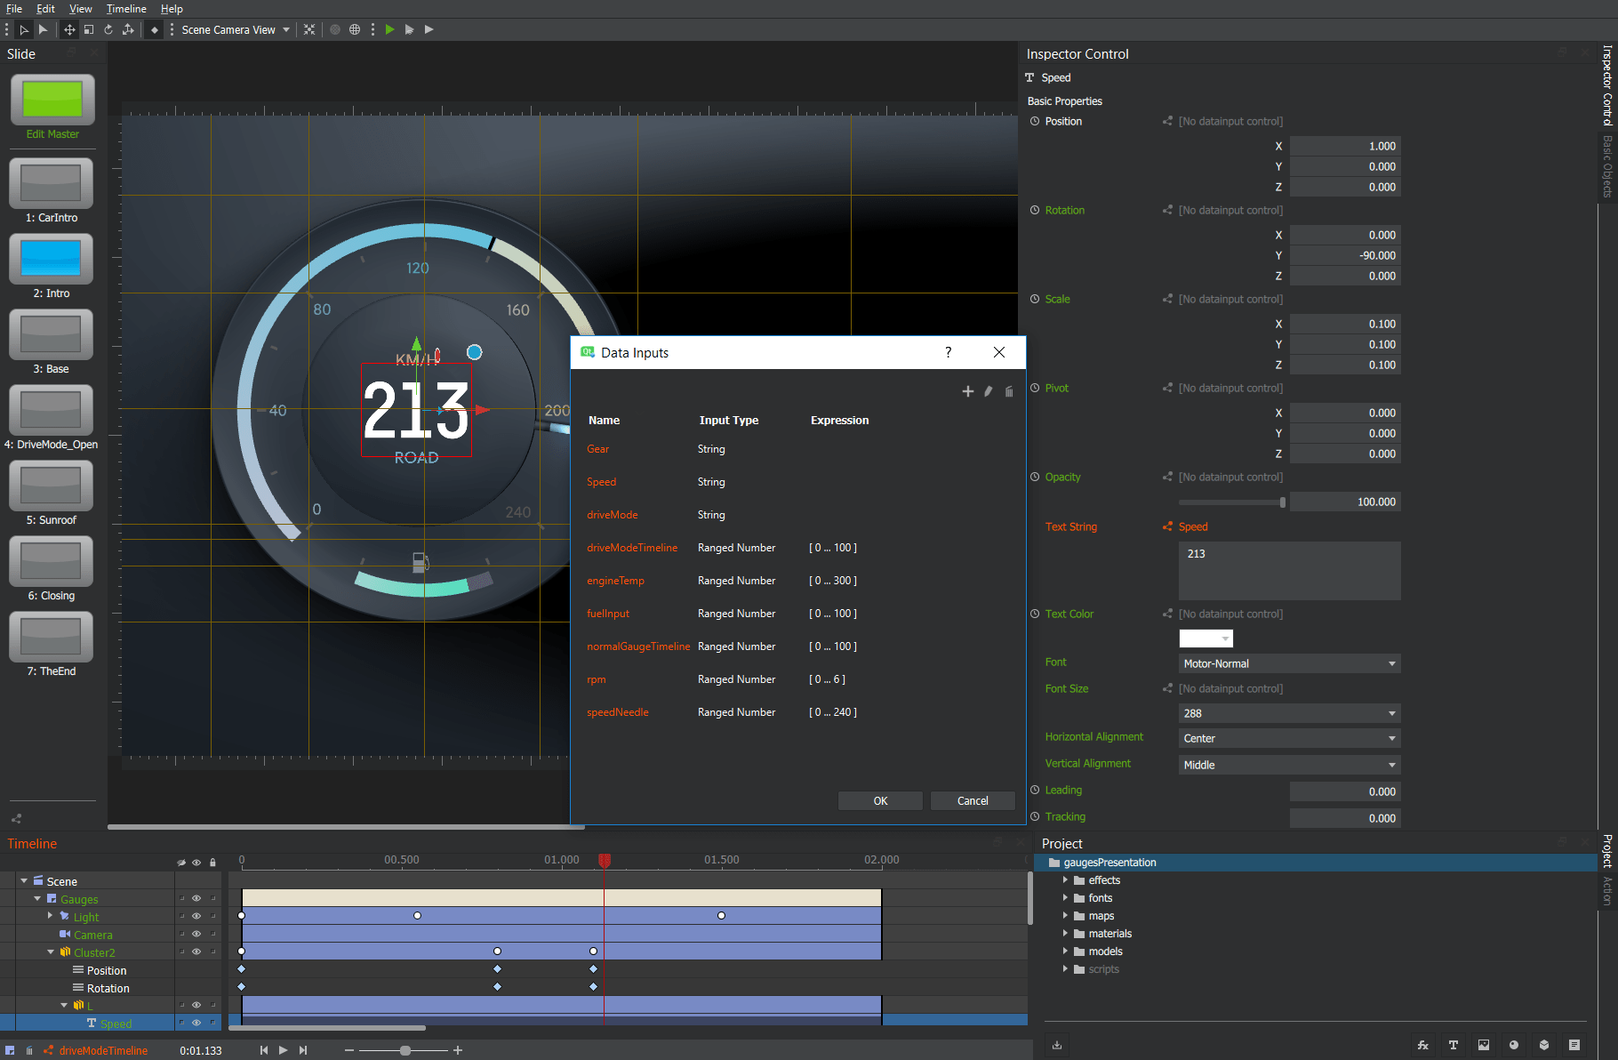Change Font from Motor-Normal dropdown
The width and height of the screenshot is (1618, 1060).
pos(1288,663)
